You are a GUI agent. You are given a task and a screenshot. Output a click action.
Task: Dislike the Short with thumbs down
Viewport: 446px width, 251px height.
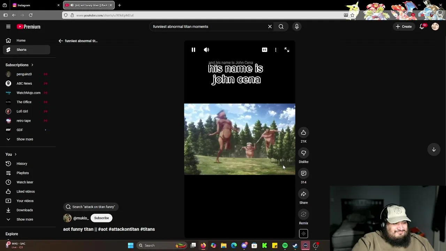303,153
